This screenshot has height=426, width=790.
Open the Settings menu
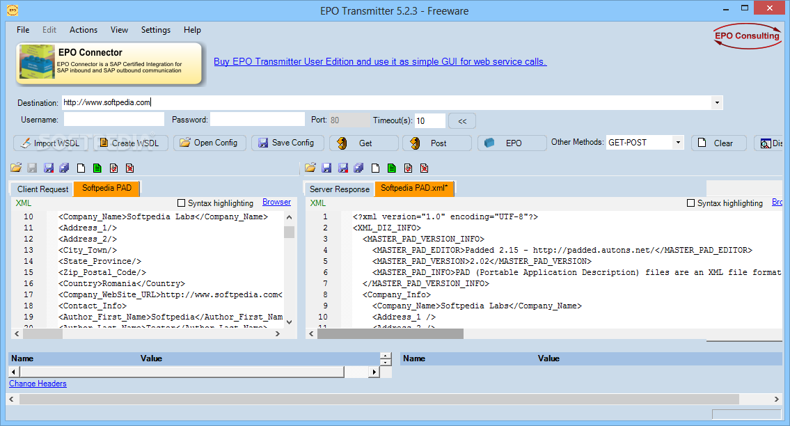156,30
